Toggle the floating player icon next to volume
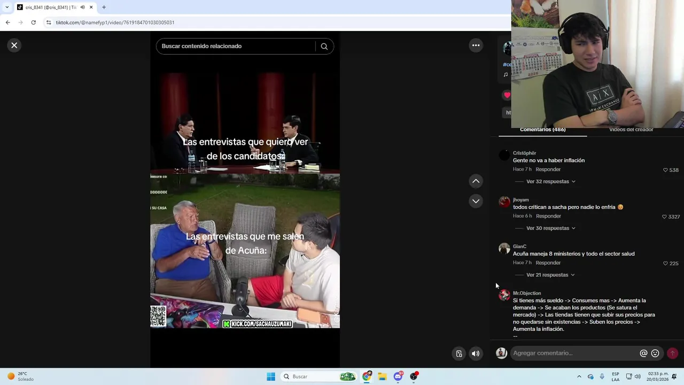 click(459, 353)
